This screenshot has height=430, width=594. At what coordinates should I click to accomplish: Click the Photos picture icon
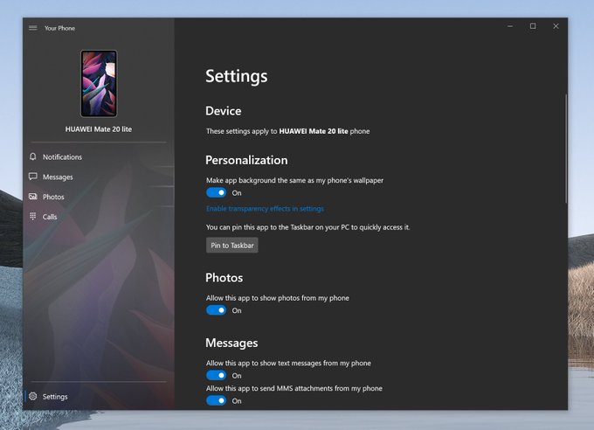(x=33, y=197)
